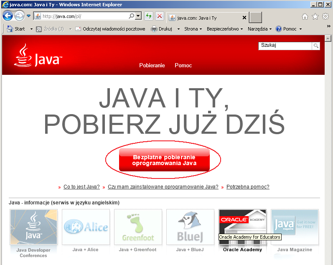
Task: Click the site search magnifier button
Action: click(316, 46)
